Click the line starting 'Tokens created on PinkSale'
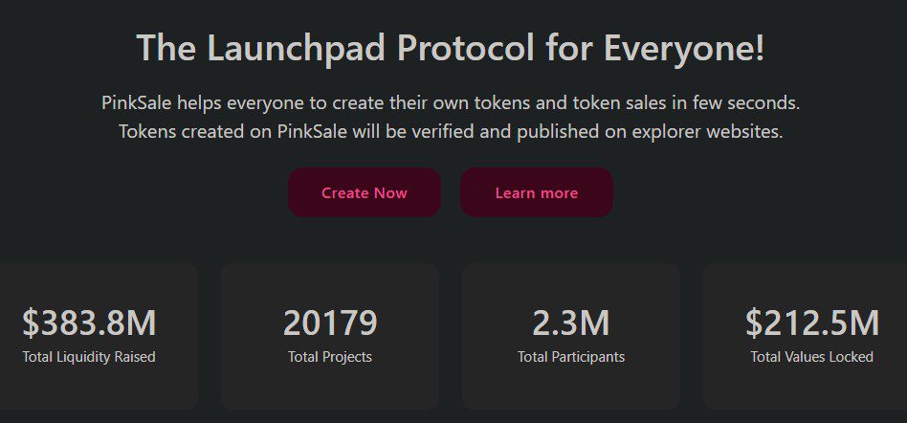The height and width of the screenshot is (423, 907). pyautogui.click(x=451, y=131)
